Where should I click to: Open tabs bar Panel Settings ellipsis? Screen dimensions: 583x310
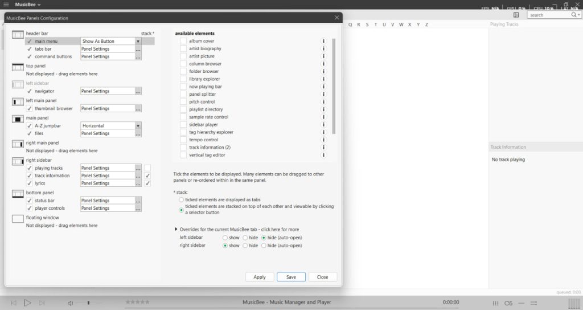(138, 49)
